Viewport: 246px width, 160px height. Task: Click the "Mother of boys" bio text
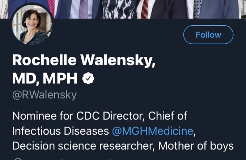coord(196,146)
